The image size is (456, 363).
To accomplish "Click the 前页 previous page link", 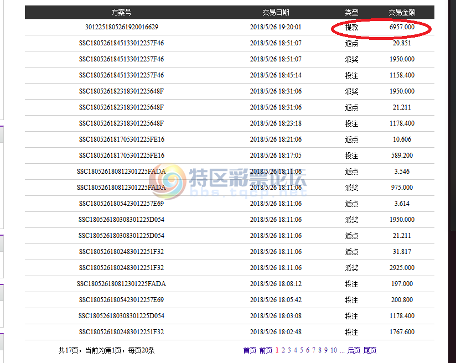I will click(x=266, y=350).
